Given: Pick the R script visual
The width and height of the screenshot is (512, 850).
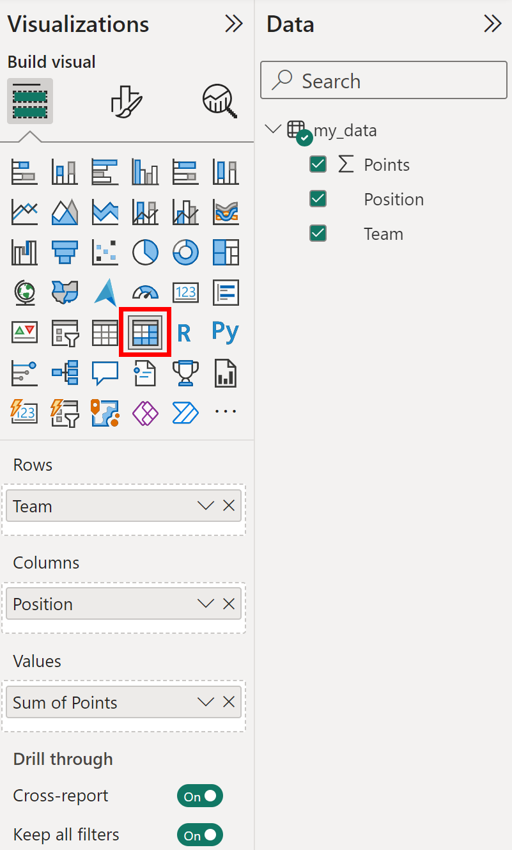Looking at the screenshot, I should tap(184, 333).
